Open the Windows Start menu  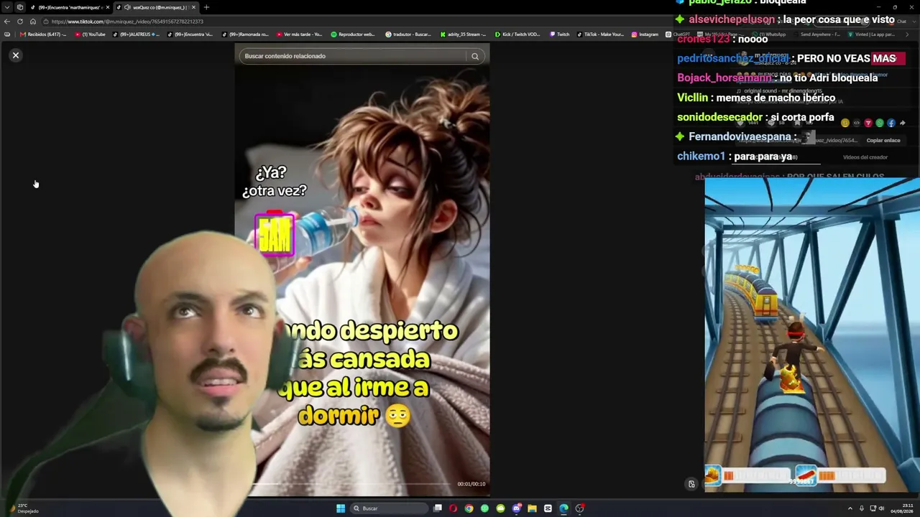click(x=341, y=508)
